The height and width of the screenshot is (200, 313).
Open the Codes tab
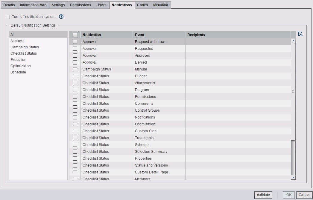(x=142, y=5)
